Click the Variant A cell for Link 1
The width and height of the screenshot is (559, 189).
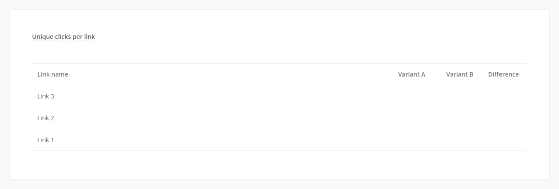(411, 140)
